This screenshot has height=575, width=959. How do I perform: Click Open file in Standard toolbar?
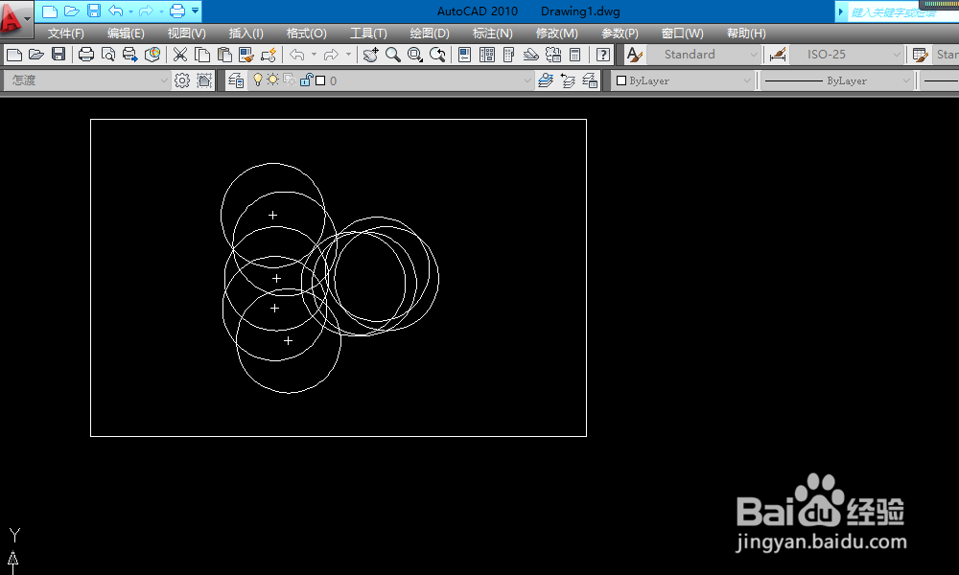(36, 55)
